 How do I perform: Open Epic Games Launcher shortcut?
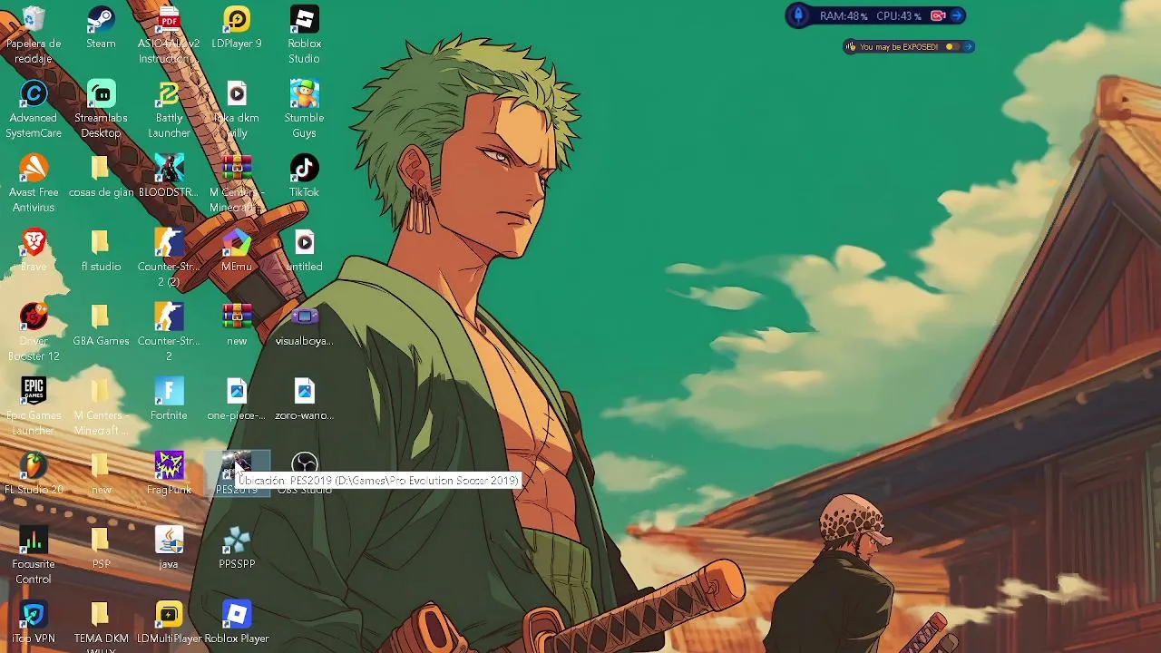pos(34,406)
